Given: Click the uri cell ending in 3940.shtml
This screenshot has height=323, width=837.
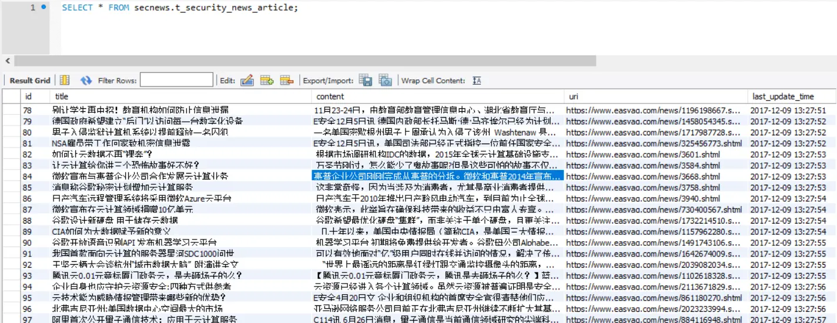Looking at the screenshot, I should click(x=656, y=198).
